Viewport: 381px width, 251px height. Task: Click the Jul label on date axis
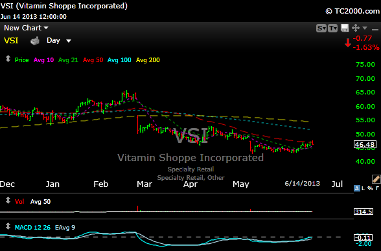click(x=337, y=184)
